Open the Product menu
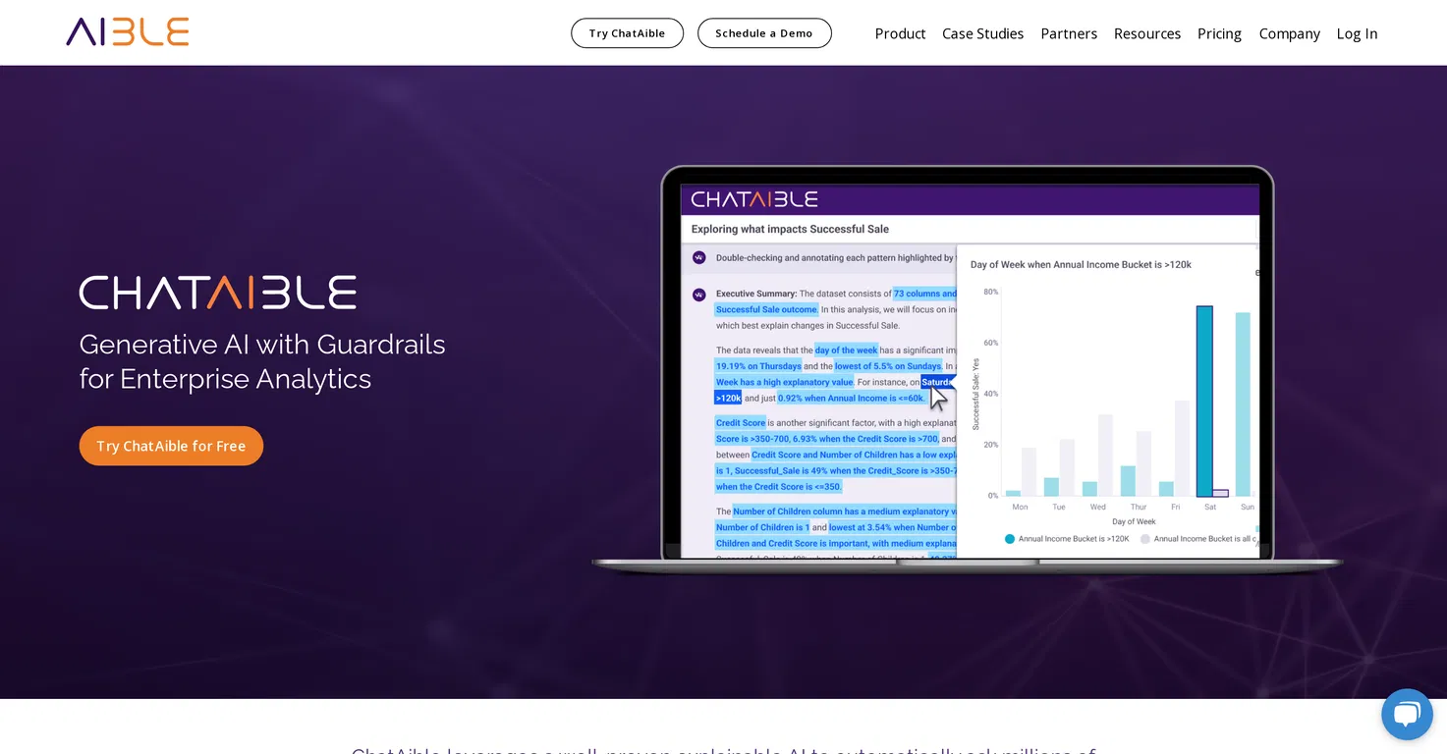 (900, 33)
